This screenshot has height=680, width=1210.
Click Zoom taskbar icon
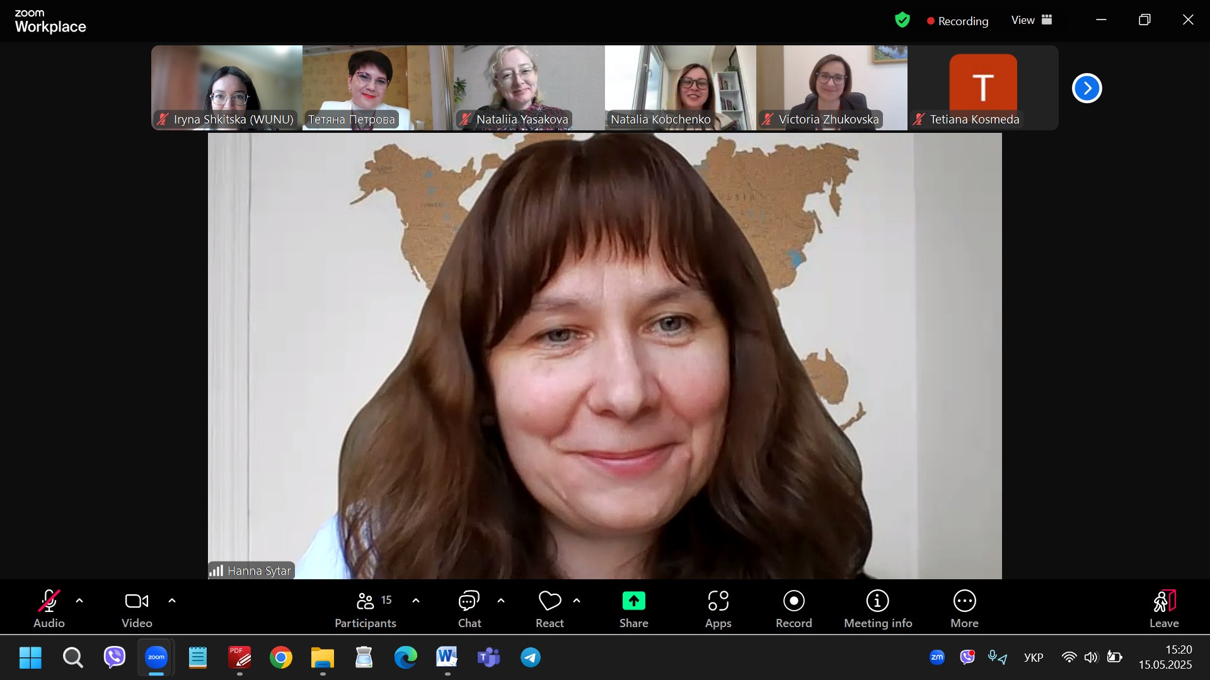click(156, 658)
